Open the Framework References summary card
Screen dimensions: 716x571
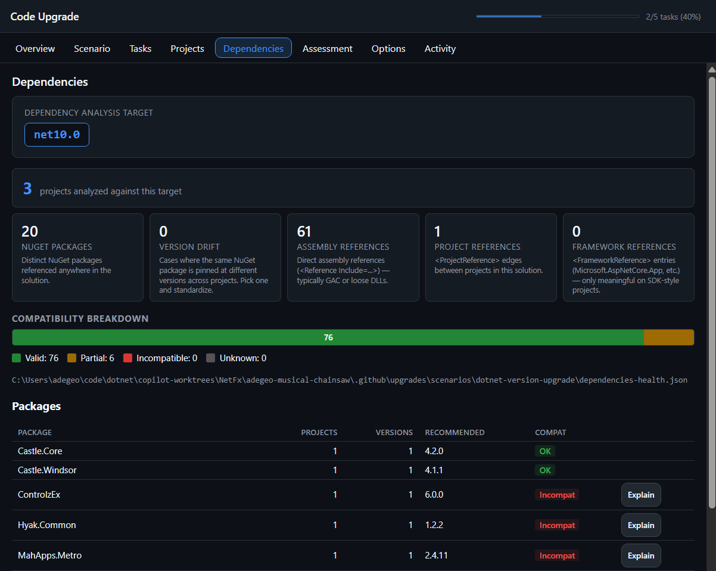coord(628,257)
